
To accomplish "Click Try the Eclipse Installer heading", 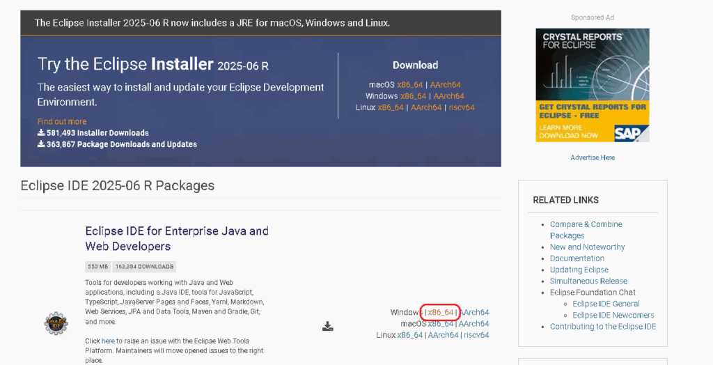I will (152, 64).
